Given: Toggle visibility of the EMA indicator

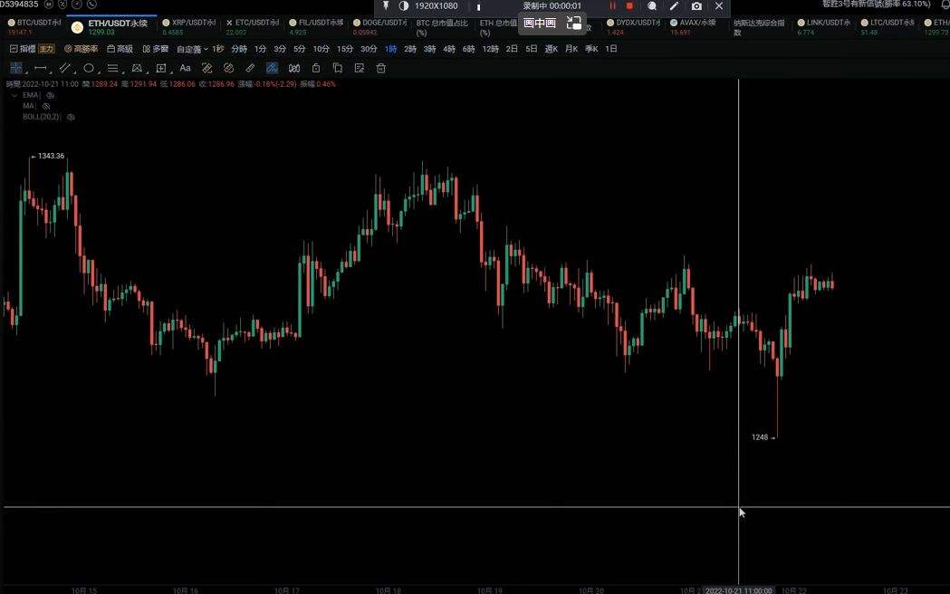Looking at the screenshot, I should coord(51,95).
